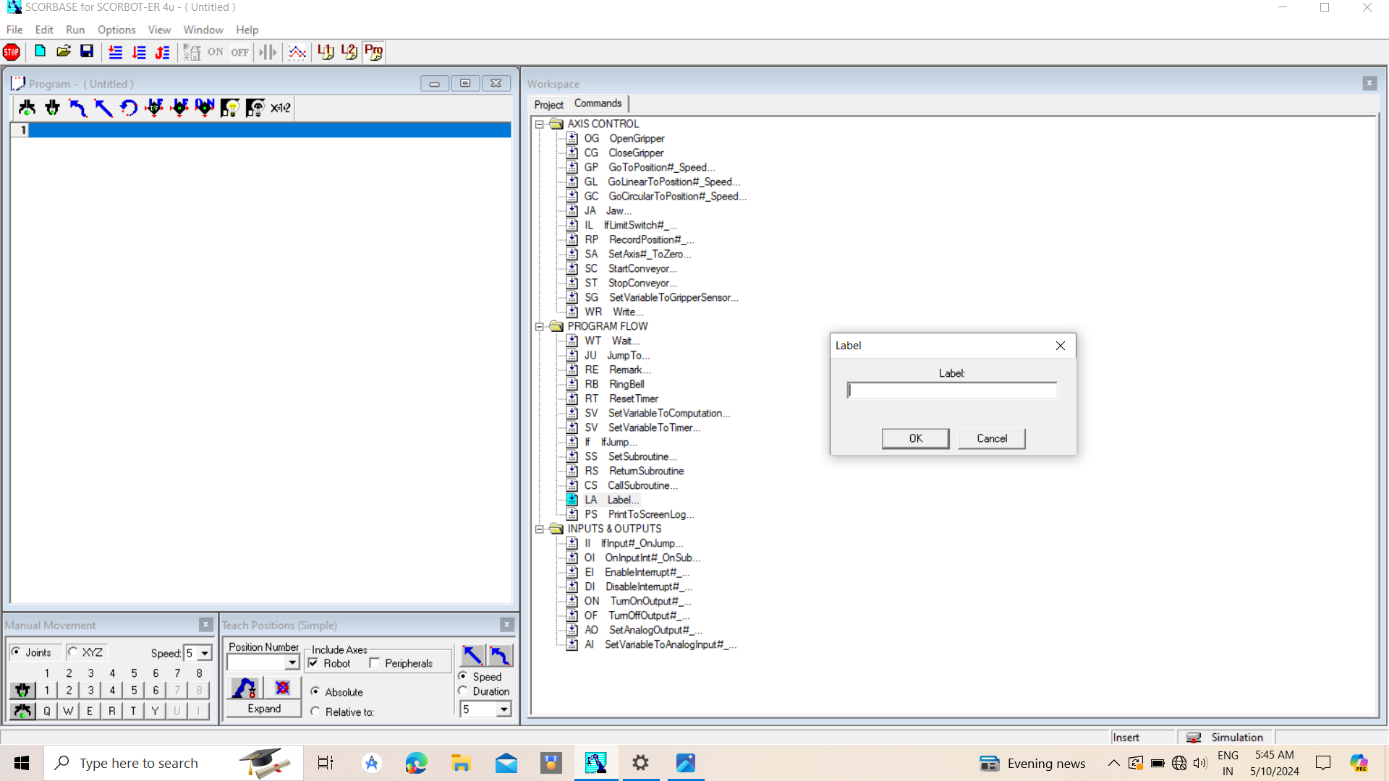Click the Record Position robot icon
1389x781 pixels.
(x=245, y=688)
